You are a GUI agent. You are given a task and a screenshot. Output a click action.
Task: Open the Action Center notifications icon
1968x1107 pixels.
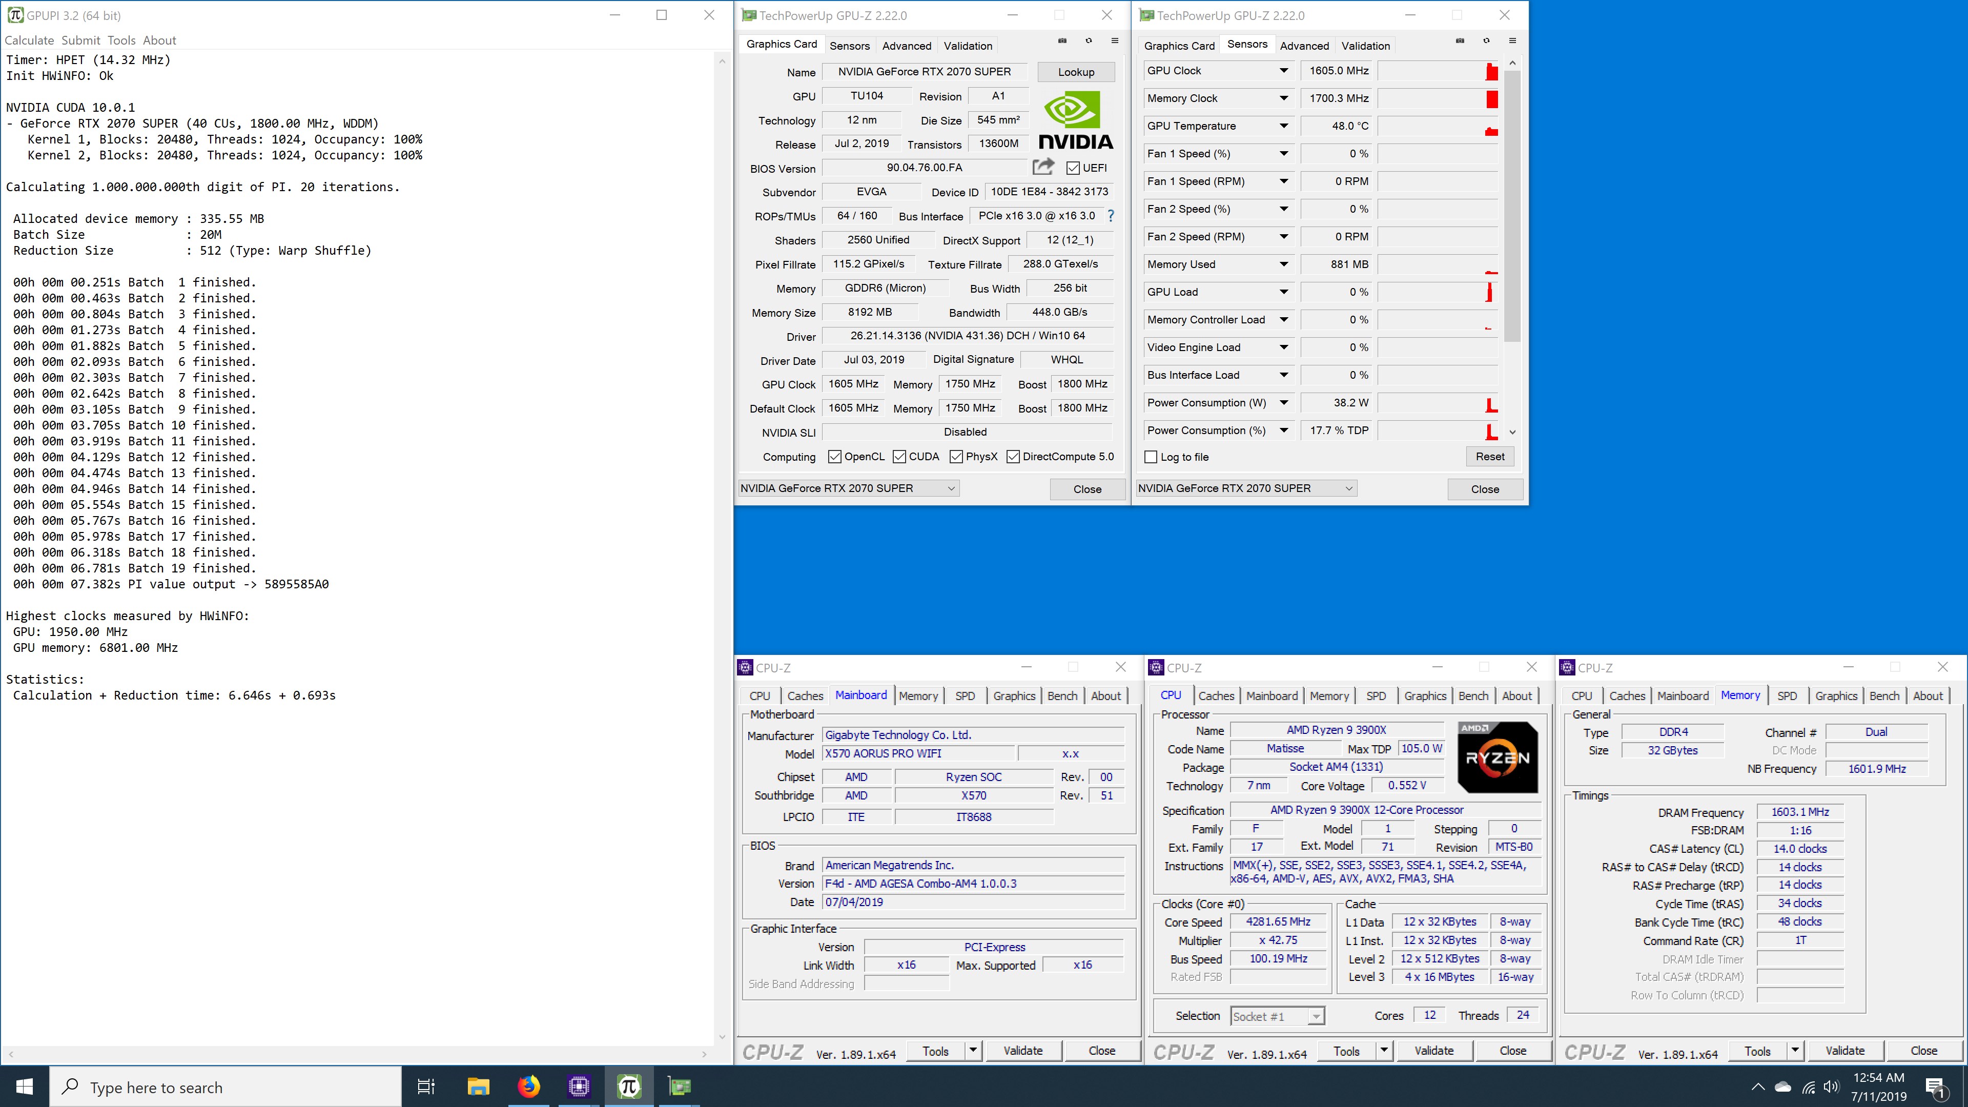pos(1935,1087)
